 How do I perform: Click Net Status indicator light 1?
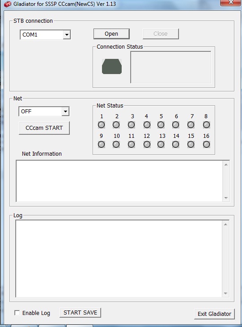(x=102, y=125)
